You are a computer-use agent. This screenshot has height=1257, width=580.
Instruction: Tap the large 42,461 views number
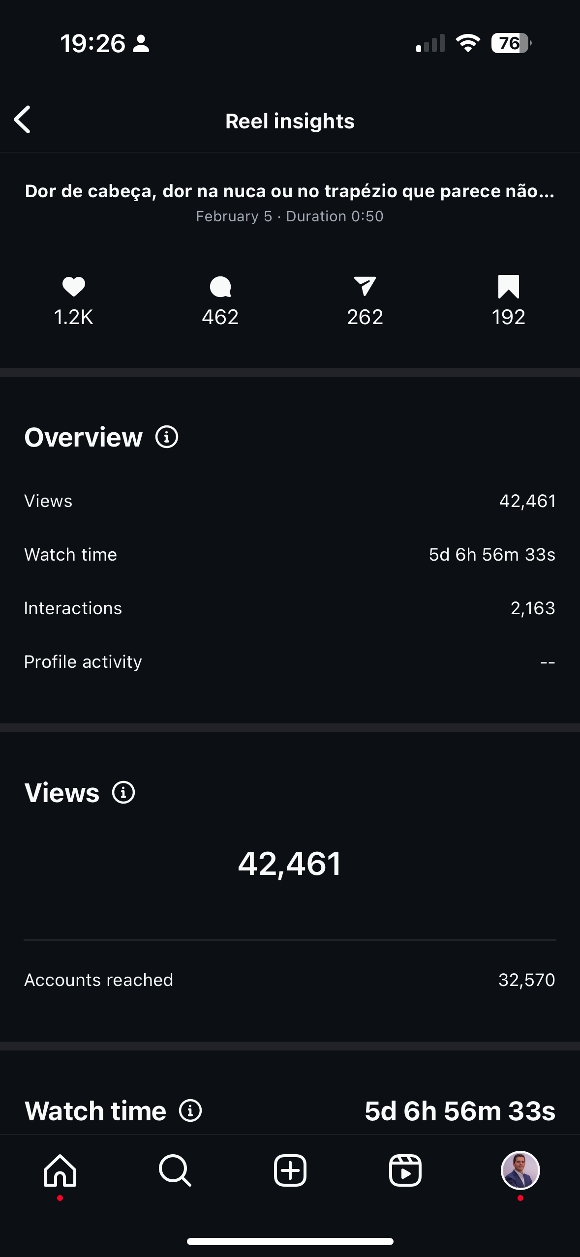[x=290, y=864]
